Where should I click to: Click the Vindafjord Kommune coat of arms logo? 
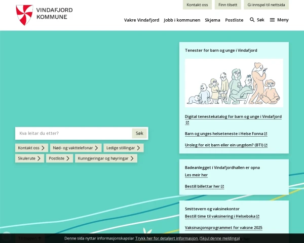24,15
